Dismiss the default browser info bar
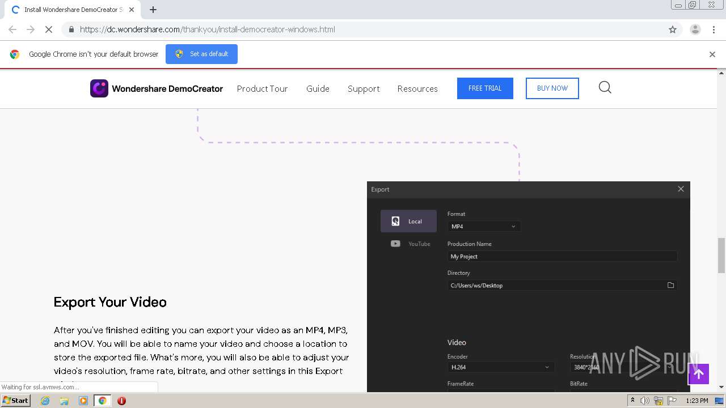Image resolution: width=726 pixels, height=408 pixels. (x=712, y=54)
